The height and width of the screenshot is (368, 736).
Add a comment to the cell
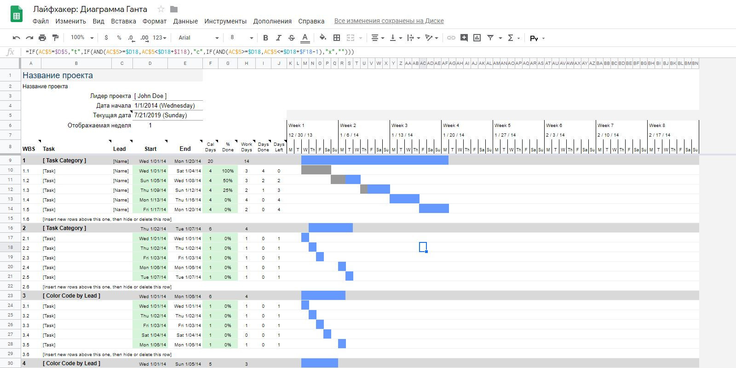[x=464, y=38]
